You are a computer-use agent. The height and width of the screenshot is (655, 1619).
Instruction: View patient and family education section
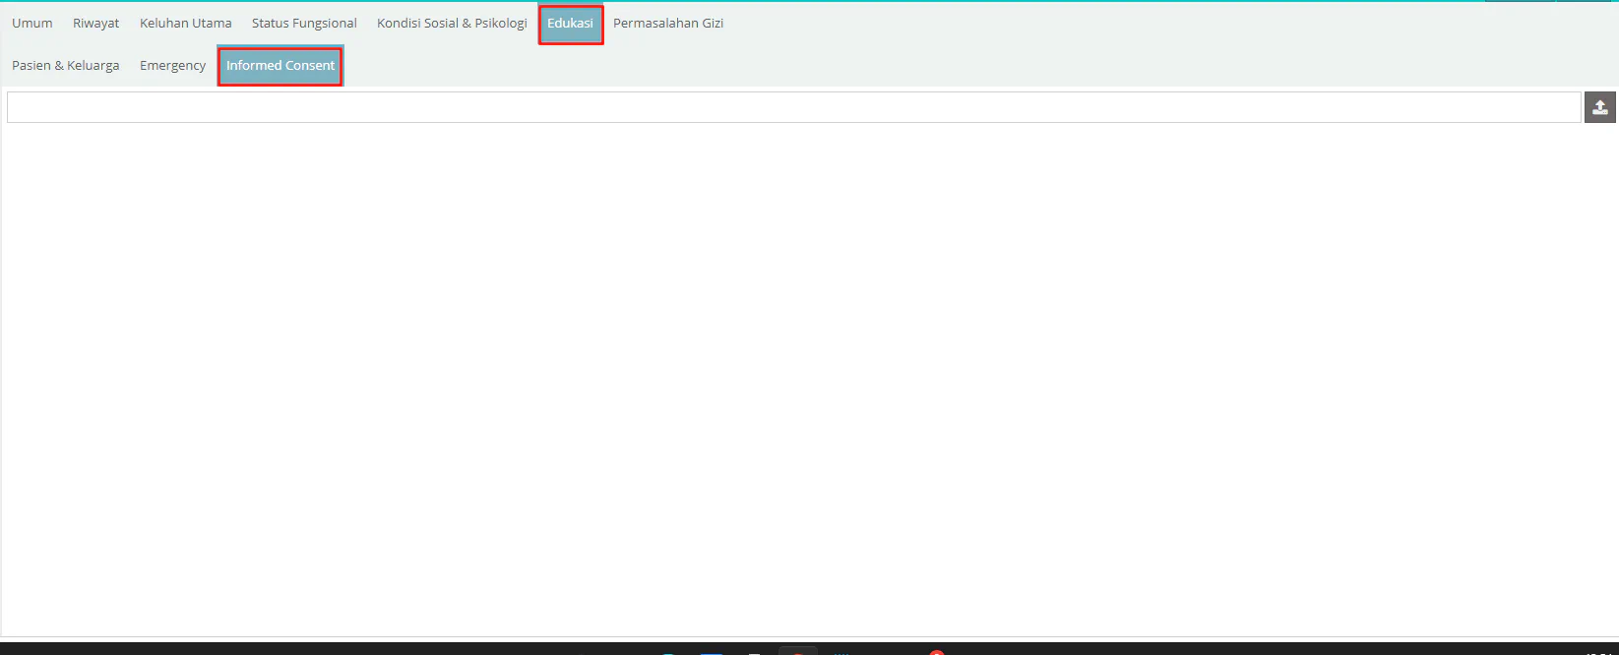66,65
